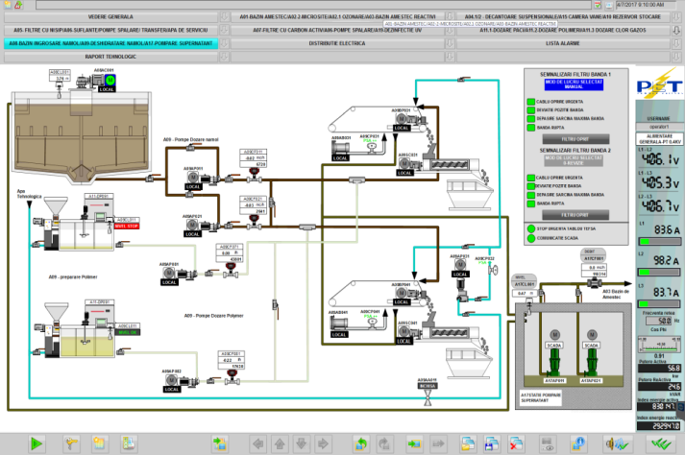Viewport: 685px width, 455px height.
Task: Click FILTRU OPRIT button under Filtru Banda 2
Action: [x=575, y=215]
